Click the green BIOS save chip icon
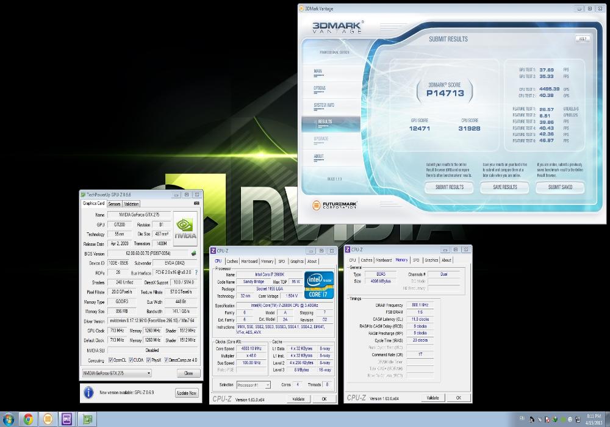 pyautogui.click(x=194, y=254)
